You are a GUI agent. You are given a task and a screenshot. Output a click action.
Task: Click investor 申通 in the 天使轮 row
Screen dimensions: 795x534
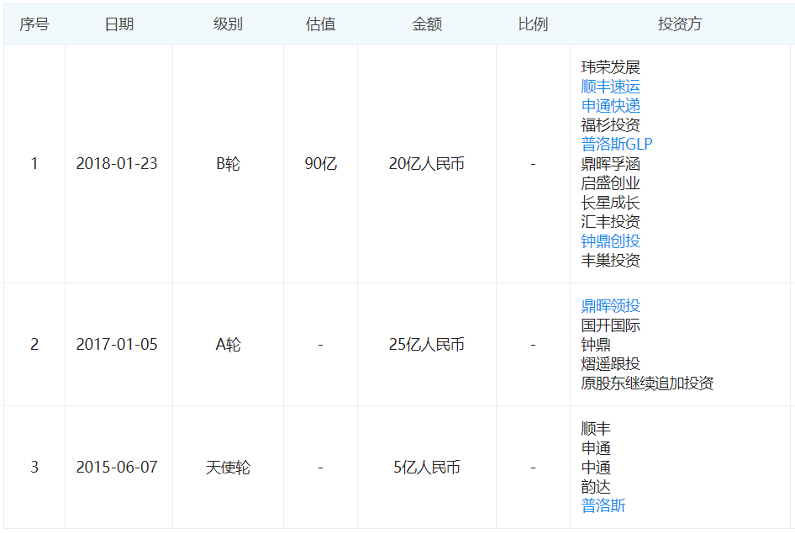coord(596,447)
